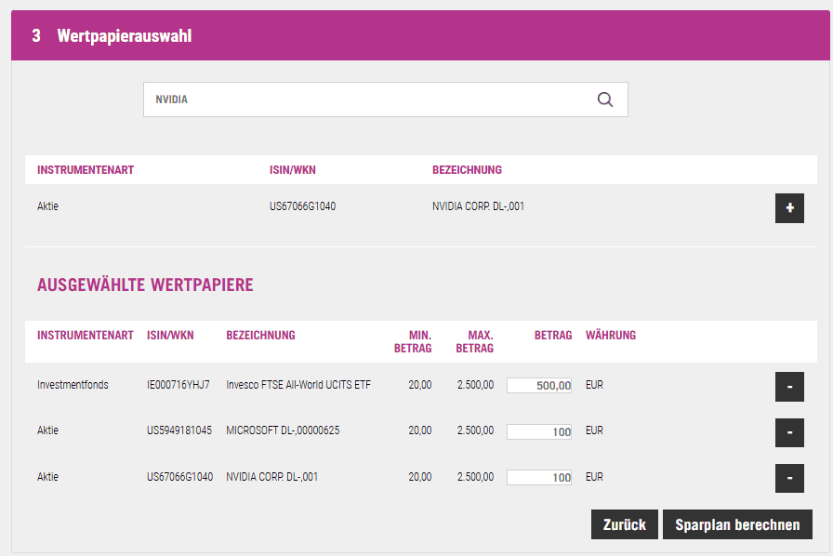Click BETRAG column header in selected table
833x556 pixels.
(553, 336)
